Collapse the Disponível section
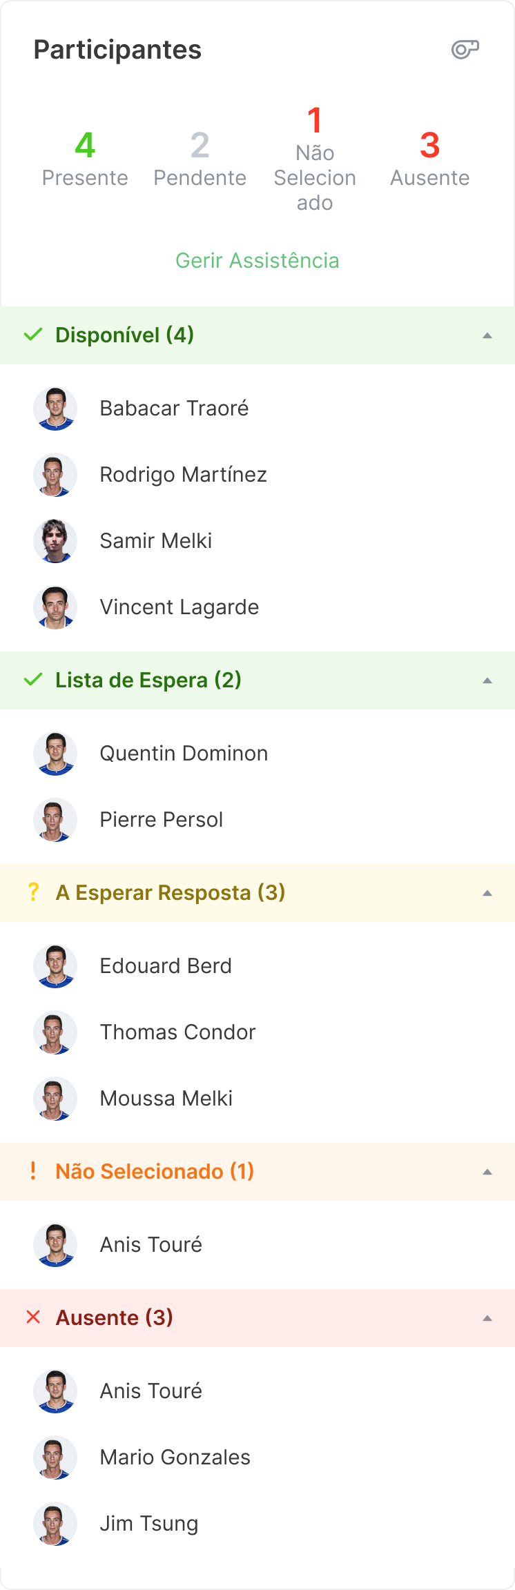 coord(487,335)
